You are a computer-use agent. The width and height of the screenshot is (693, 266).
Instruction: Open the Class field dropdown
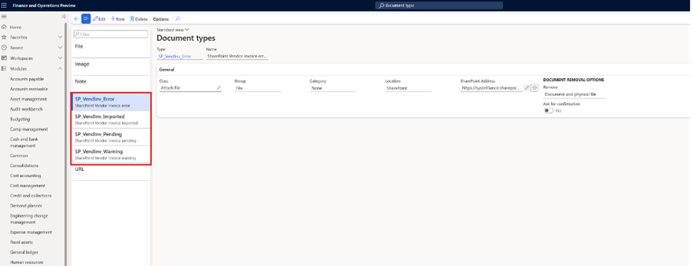190,88
